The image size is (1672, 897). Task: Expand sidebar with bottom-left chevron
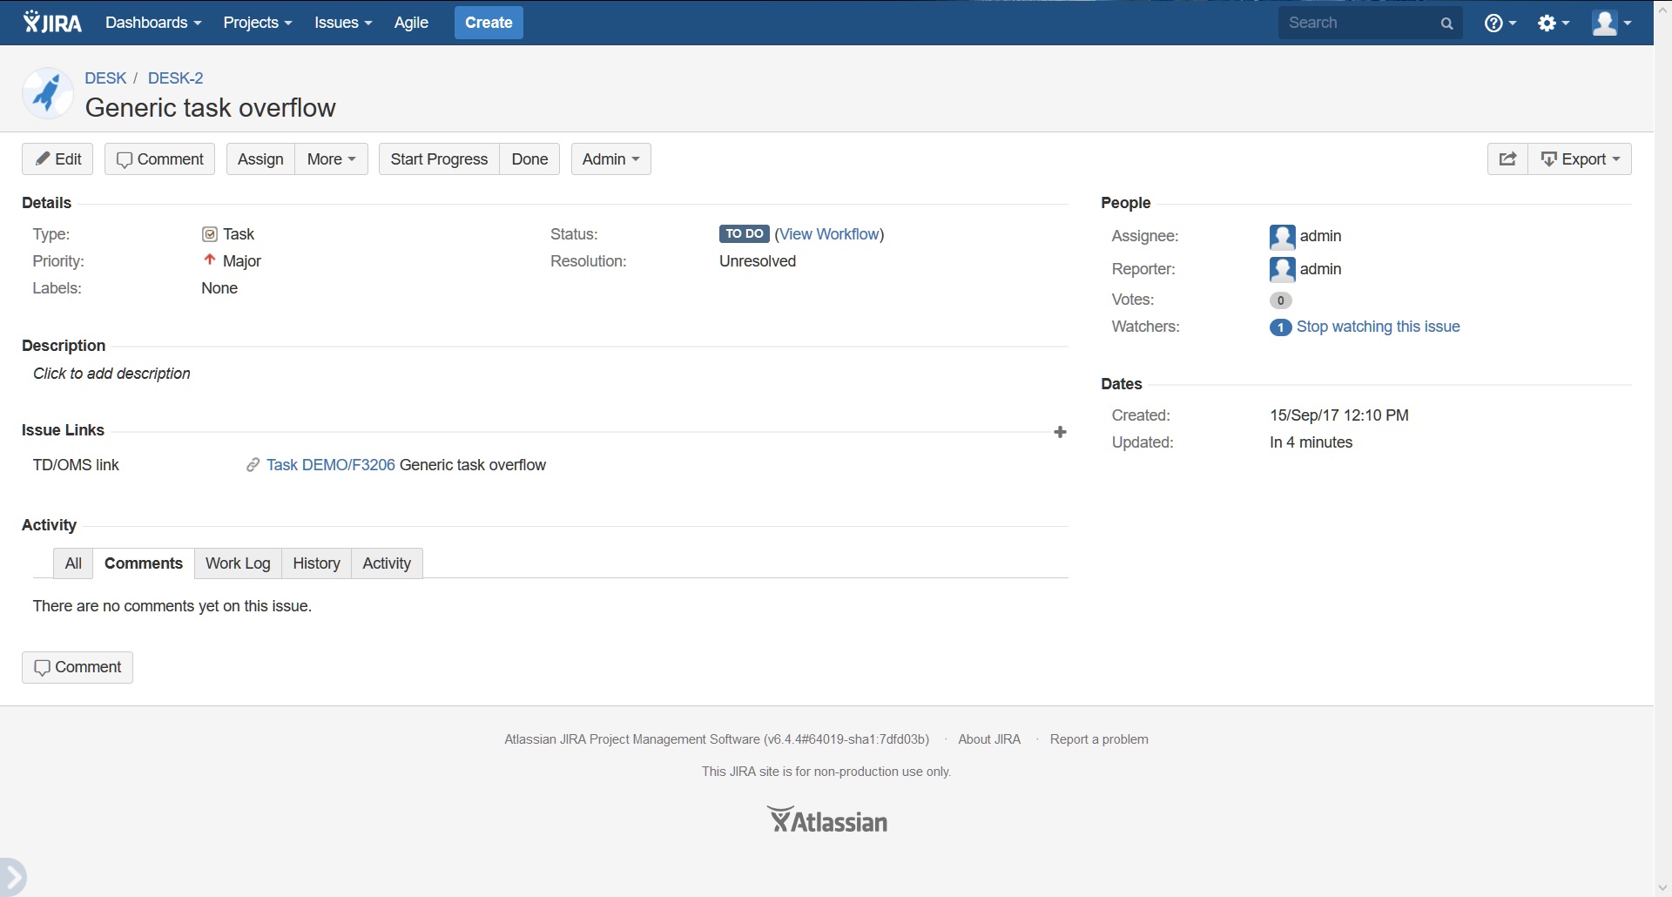coord(13,877)
